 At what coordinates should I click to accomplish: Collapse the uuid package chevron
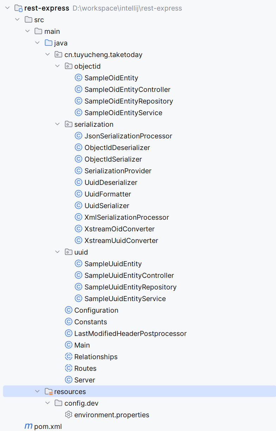tap(58, 252)
